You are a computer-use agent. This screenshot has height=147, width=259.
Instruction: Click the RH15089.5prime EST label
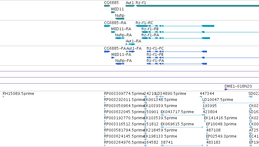click(18, 94)
